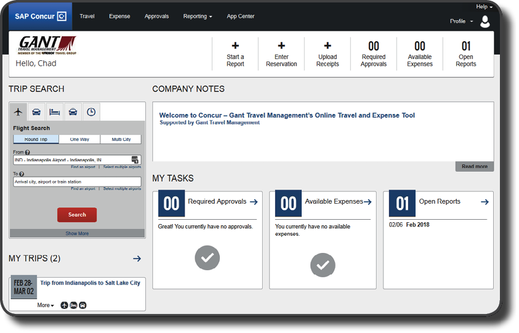Click the Read more button
519x333 pixels.
point(475,166)
